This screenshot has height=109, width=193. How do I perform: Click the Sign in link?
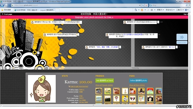pyautogui.click(x=186, y=14)
